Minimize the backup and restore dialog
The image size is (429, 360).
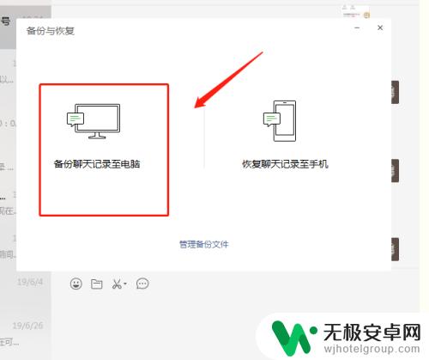click(357, 27)
